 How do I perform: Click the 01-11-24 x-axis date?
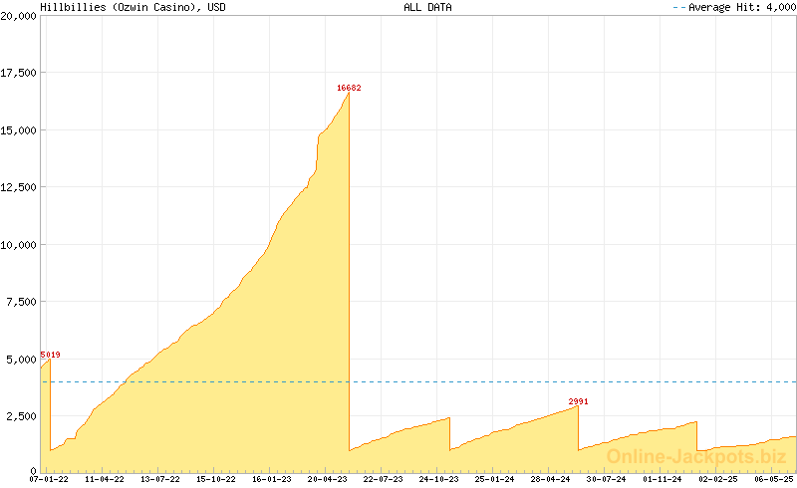pyautogui.click(x=663, y=479)
